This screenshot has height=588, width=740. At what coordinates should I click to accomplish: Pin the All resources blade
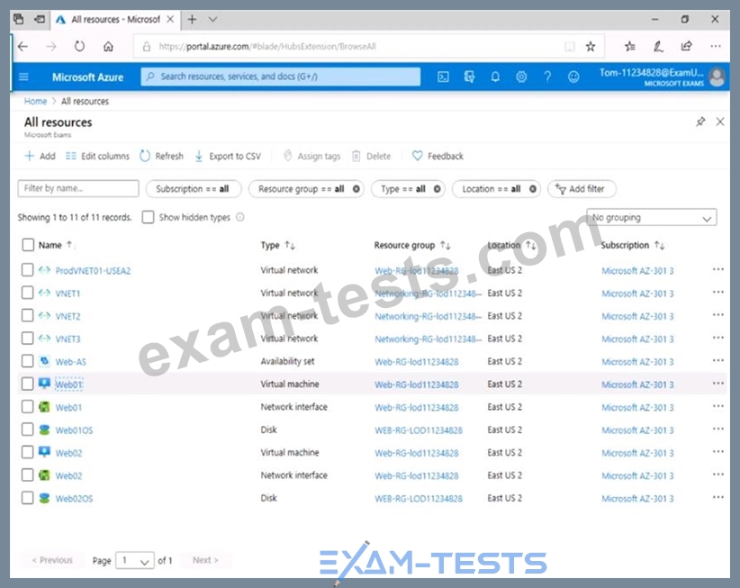click(x=700, y=122)
